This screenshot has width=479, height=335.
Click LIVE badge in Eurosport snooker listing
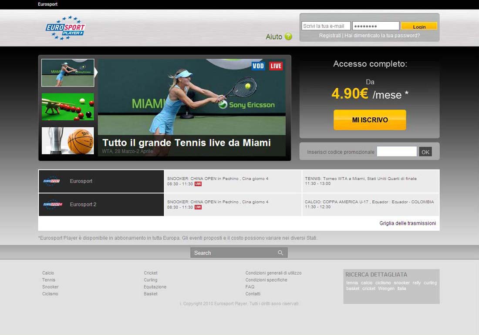[198, 184]
